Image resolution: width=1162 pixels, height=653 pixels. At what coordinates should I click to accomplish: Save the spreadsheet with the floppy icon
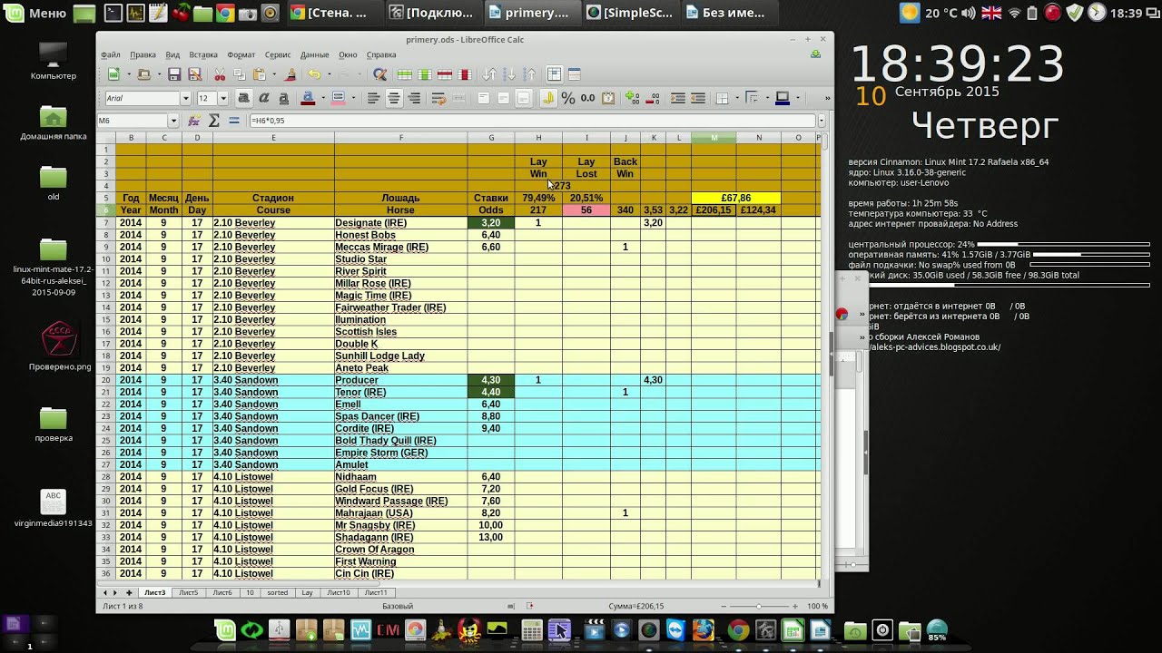tap(174, 74)
